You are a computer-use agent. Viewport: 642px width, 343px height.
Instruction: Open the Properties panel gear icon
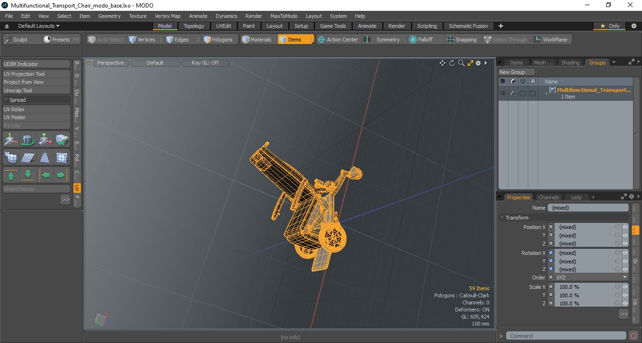(x=631, y=197)
